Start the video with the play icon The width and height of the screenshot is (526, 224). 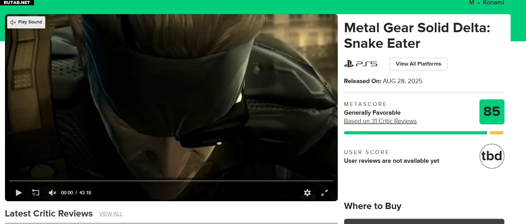point(19,193)
